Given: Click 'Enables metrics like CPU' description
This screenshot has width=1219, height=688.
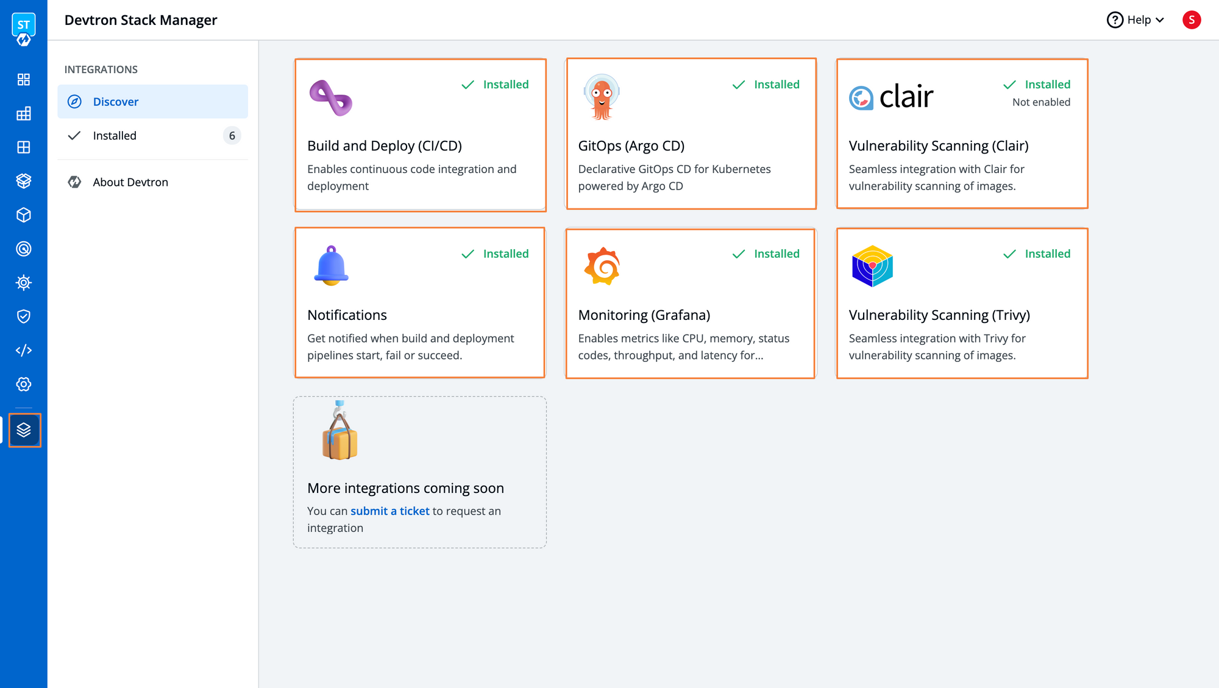Looking at the screenshot, I should [684, 347].
